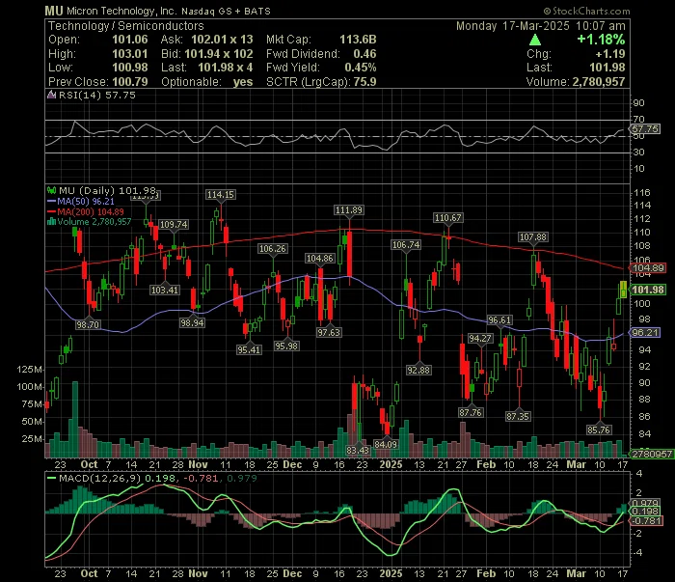Screen dimensions: 675x582
Task: Click the 57.75 RSI axis tag
Action: click(644, 128)
